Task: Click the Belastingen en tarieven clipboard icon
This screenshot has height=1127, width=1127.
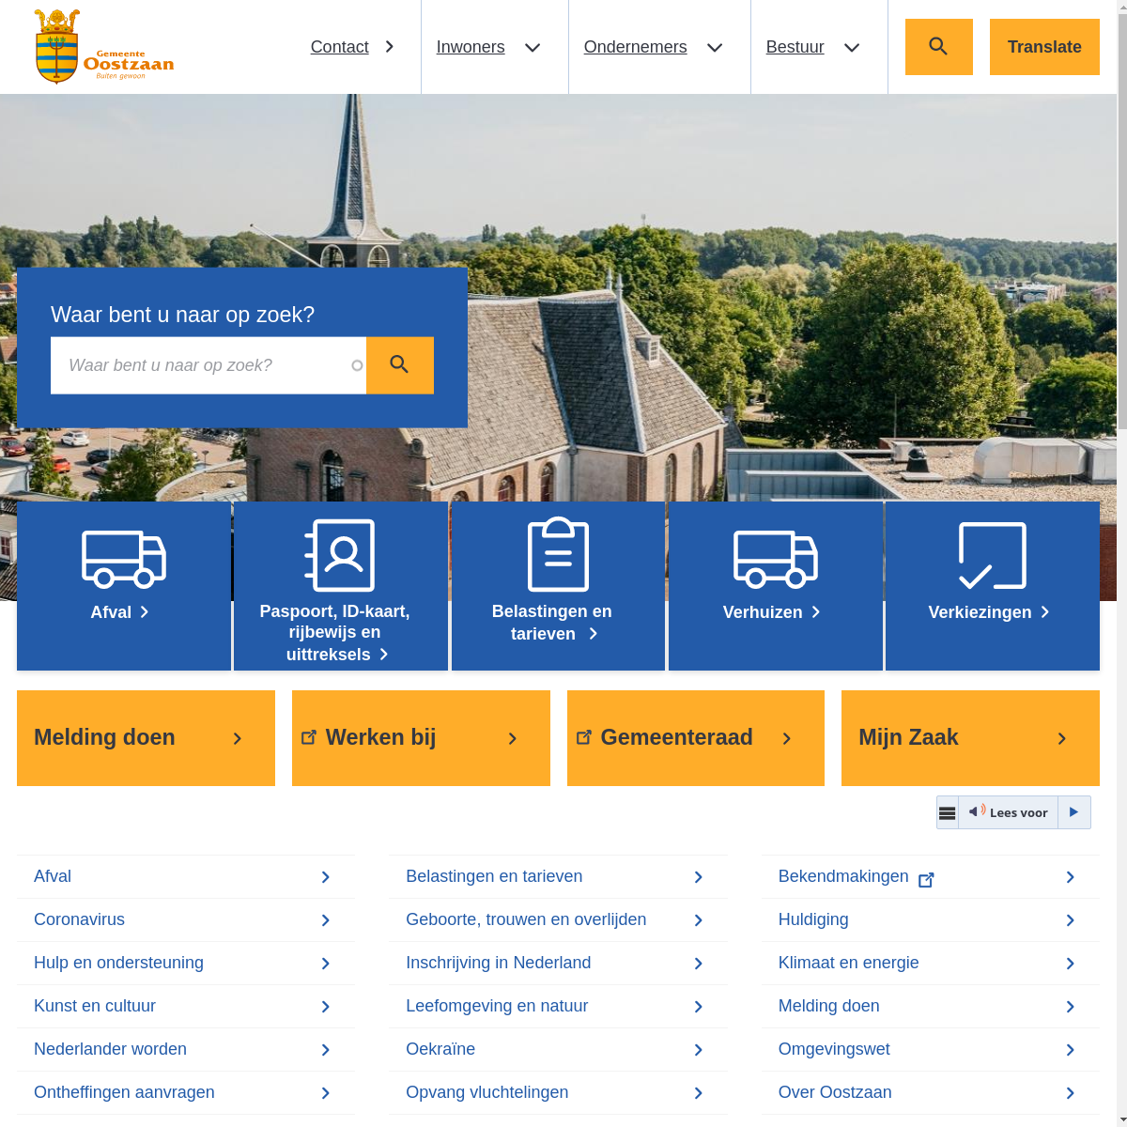Action: click(559, 554)
